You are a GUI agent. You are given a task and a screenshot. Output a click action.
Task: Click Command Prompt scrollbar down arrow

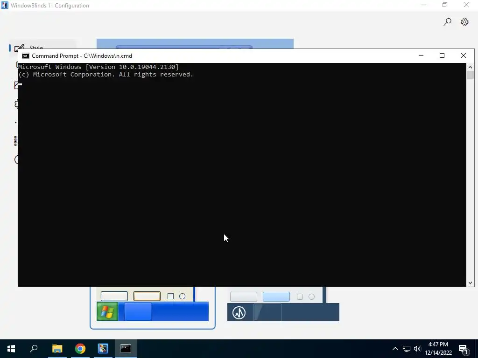[470, 283]
